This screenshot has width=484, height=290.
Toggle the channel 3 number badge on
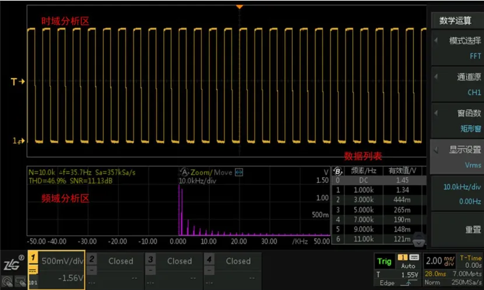[150, 259]
